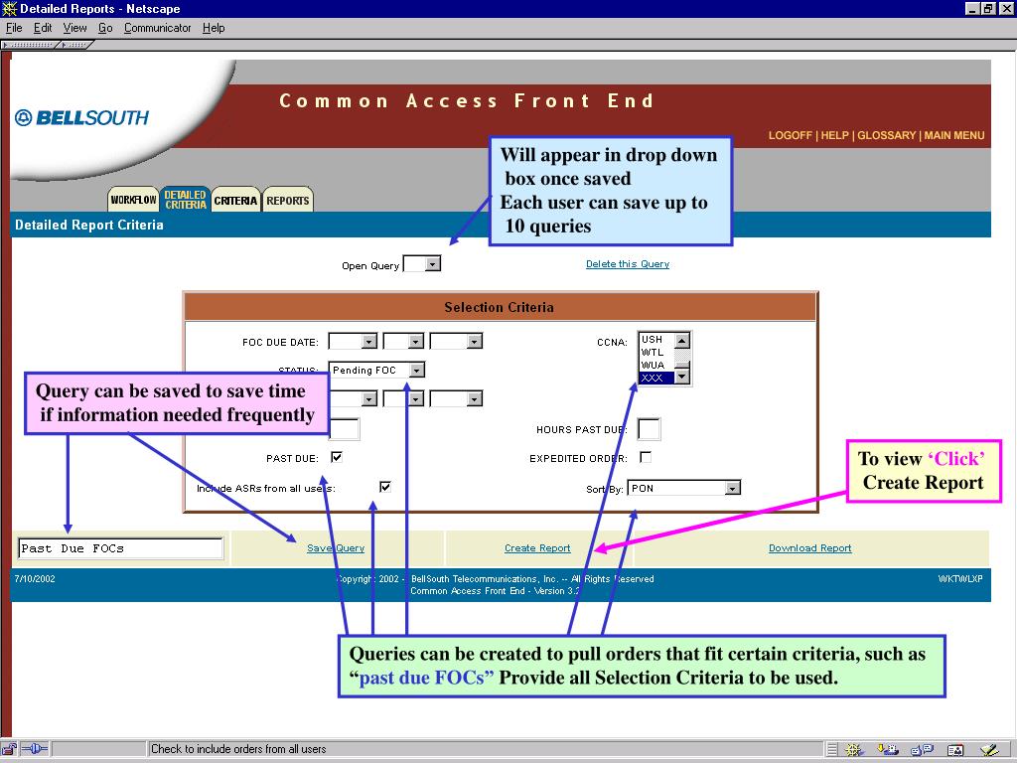Switch to the REPORTS tab
Image resolution: width=1017 pixels, height=763 pixels.
click(x=287, y=200)
